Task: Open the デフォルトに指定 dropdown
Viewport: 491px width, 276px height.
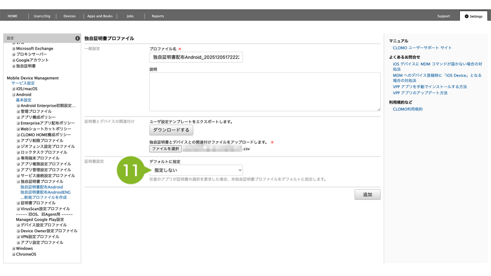Action: pyautogui.click(x=196, y=170)
